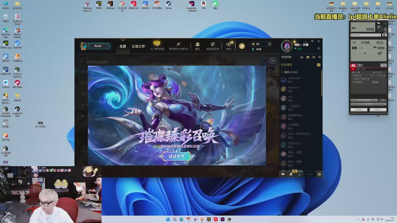The image size is (397, 223).
Task: Click the 在线 online status indicator
Action: coord(298,49)
